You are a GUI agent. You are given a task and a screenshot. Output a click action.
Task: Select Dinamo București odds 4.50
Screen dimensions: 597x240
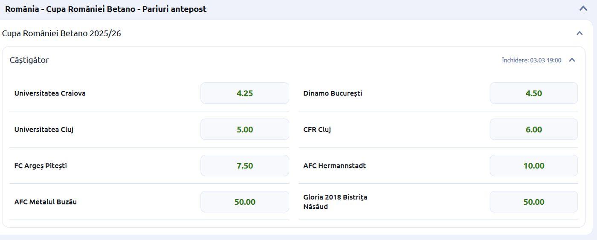(533, 93)
